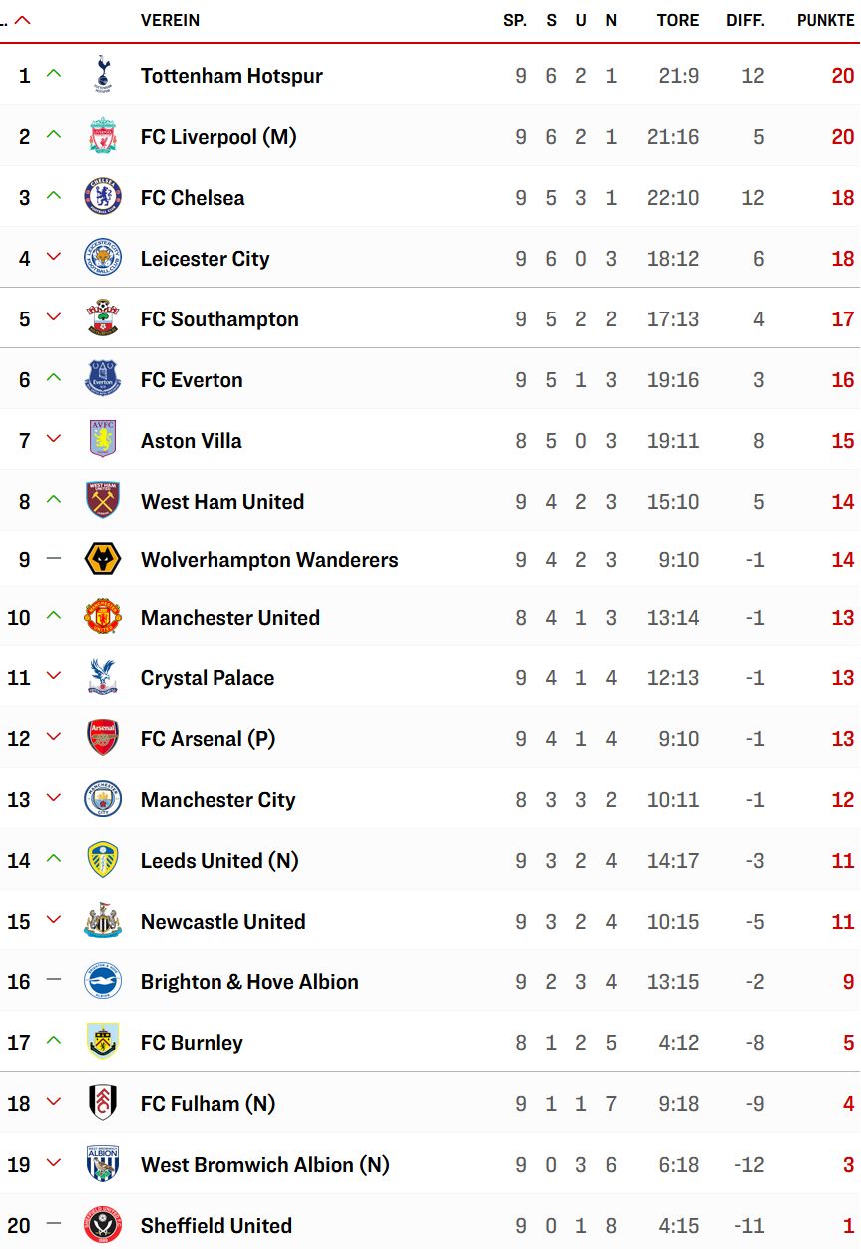Click the red sort arrow in header
This screenshot has height=1249, width=861.
(22, 20)
